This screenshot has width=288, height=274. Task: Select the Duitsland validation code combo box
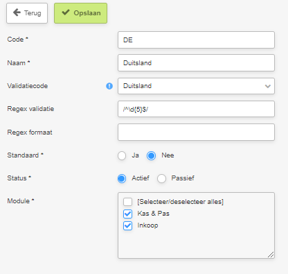(x=196, y=86)
